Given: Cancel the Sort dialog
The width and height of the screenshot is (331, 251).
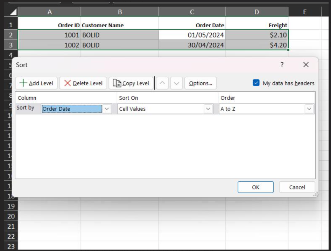Looking at the screenshot, I should [297, 187].
